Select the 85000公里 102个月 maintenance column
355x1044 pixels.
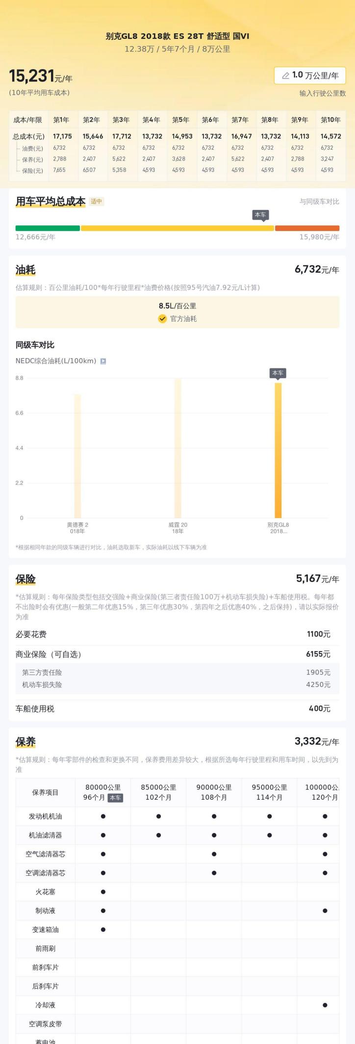pos(158,792)
